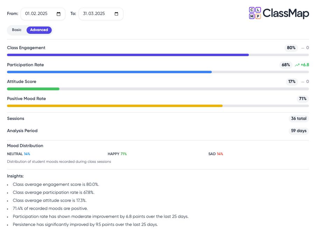Click the 59 days analysis period badge
317x235 pixels.
pyautogui.click(x=298, y=131)
